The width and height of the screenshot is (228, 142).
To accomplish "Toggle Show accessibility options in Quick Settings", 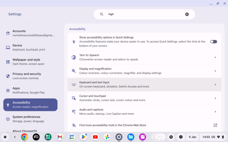I will [214, 42].
